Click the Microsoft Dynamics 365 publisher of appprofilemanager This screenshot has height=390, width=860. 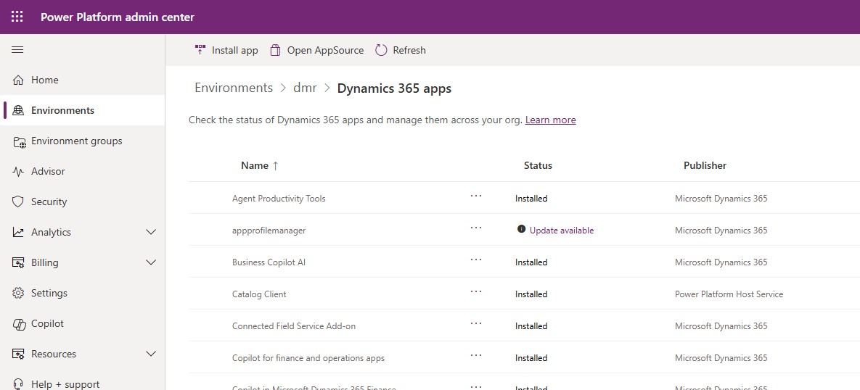coord(721,231)
